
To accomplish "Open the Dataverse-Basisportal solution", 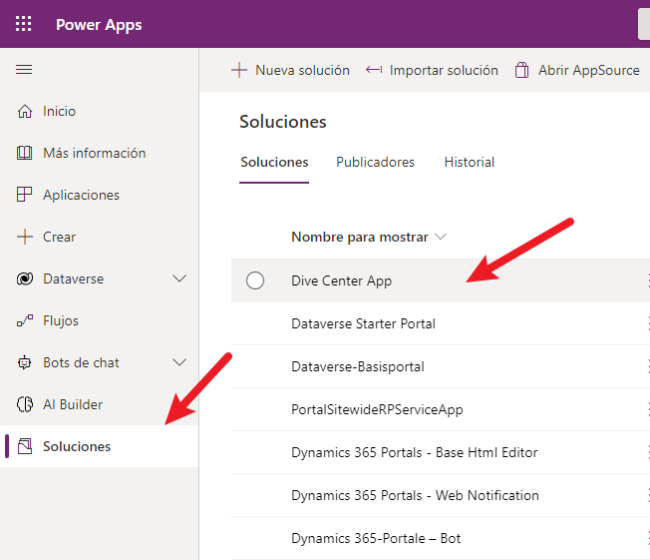I will click(358, 366).
